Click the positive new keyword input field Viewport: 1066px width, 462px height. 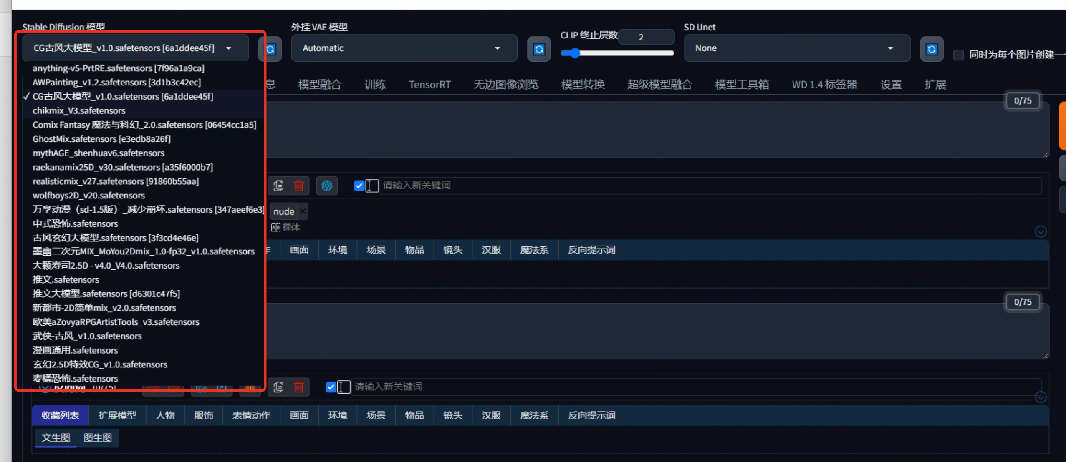(710, 186)
